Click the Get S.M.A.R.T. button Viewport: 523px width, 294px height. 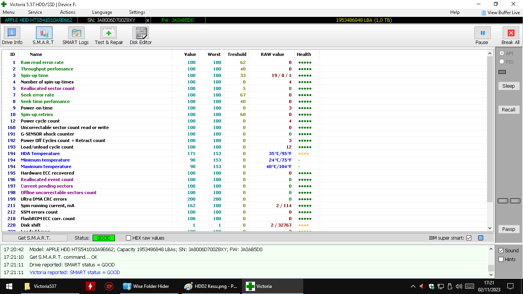34,238
